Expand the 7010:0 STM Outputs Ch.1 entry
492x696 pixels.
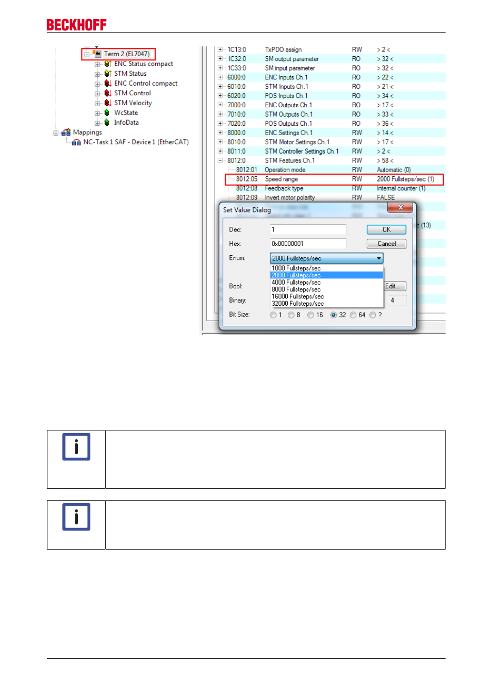[220, 114]
